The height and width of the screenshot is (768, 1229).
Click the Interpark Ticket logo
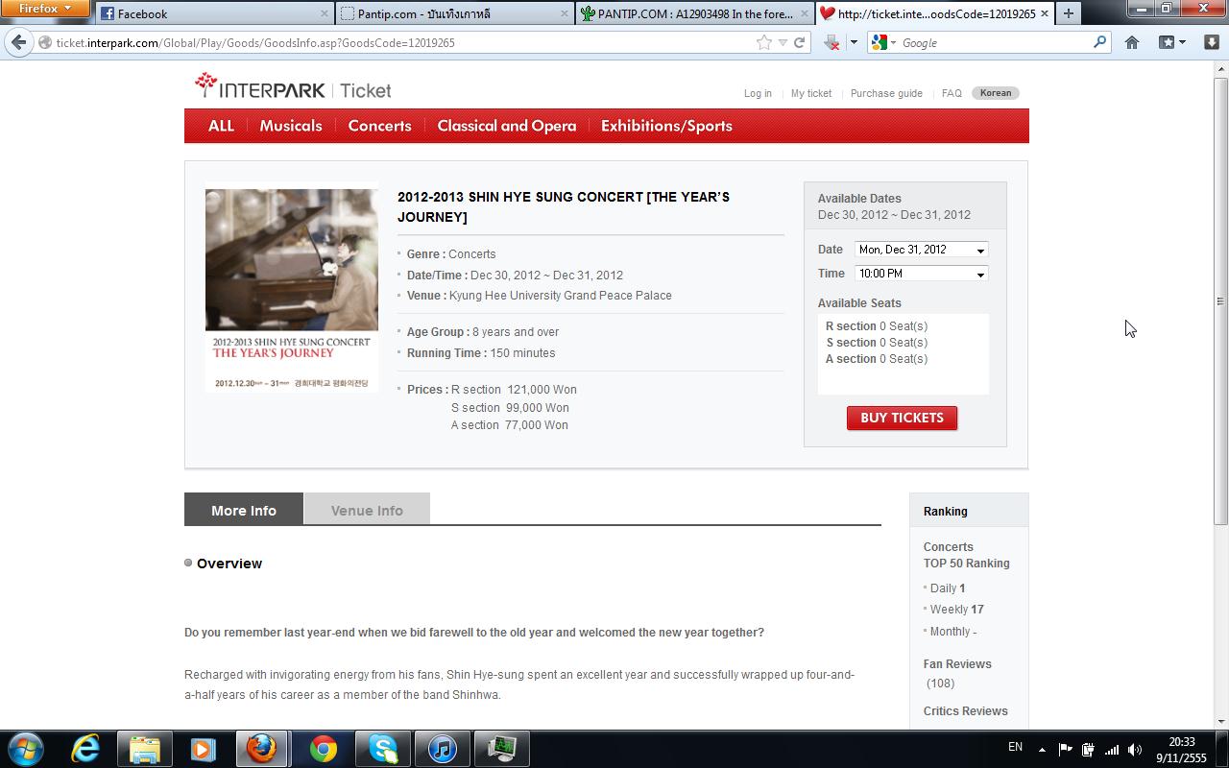click(293, 87)
